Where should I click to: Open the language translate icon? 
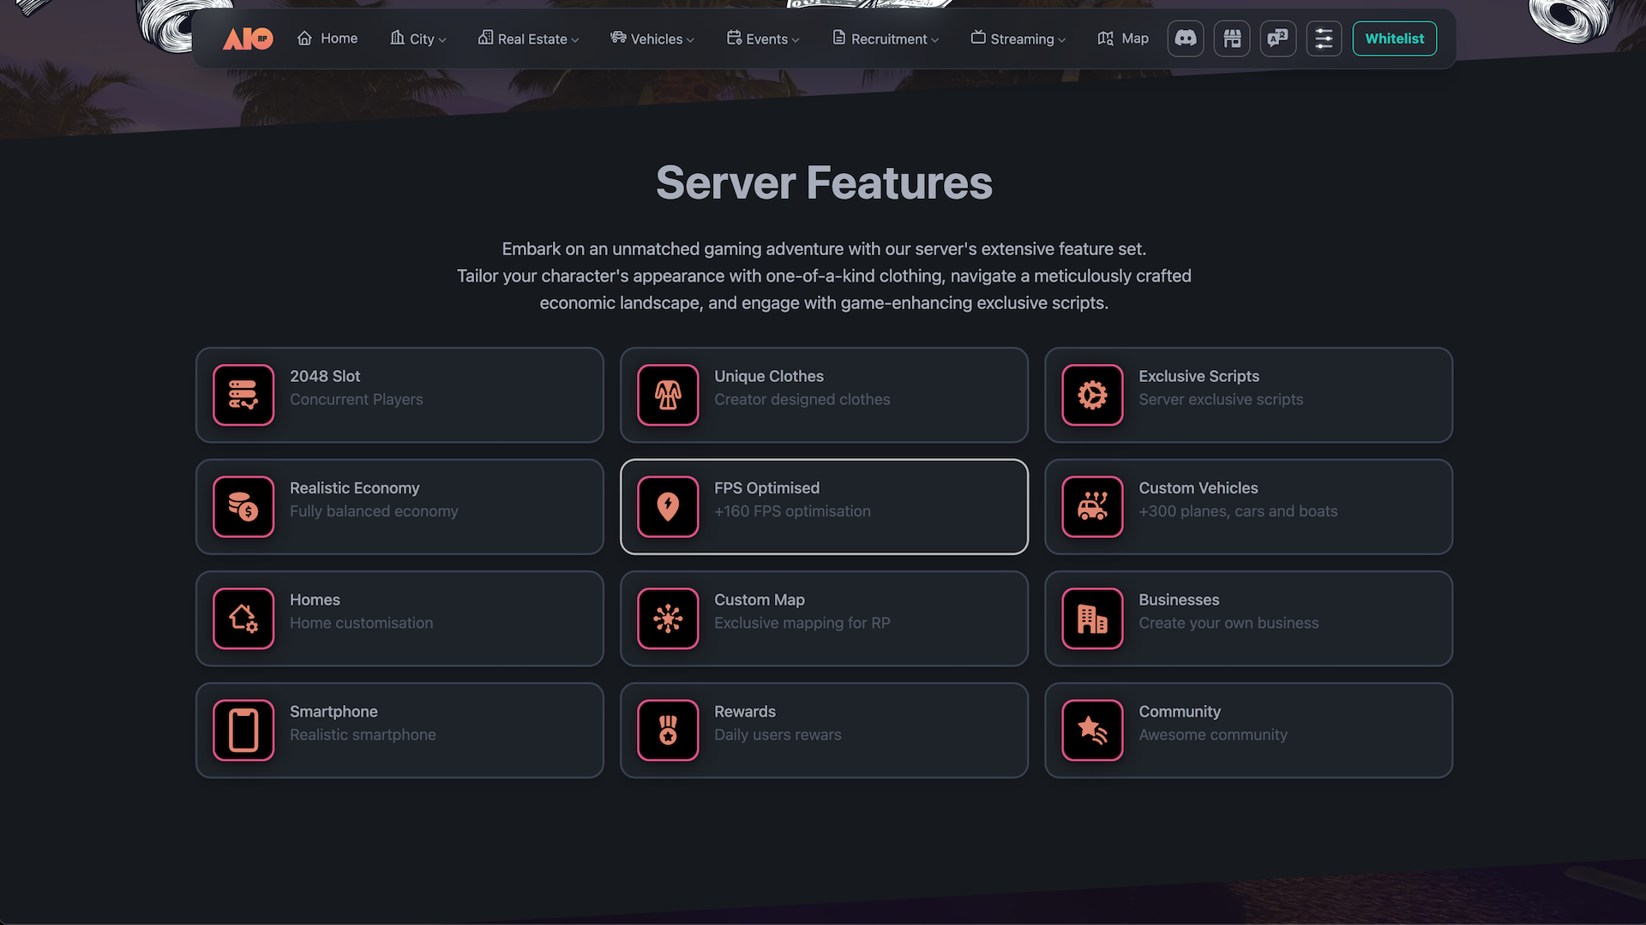pyautogui.click(x=1277, y=39)
